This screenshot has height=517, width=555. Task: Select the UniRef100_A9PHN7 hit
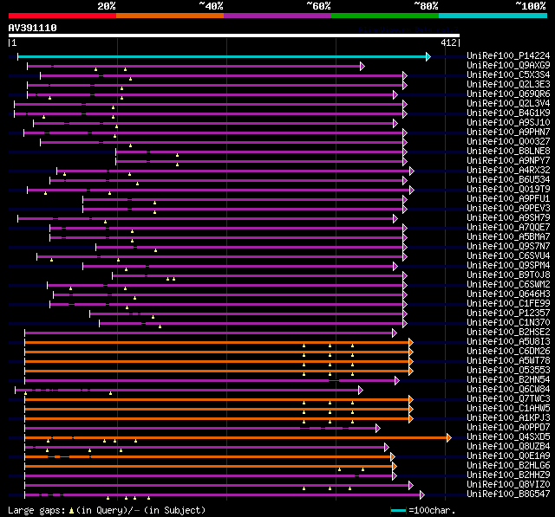click(x=508, y=132)
